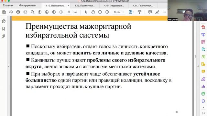
Task: Click the bold text устойчивое большинство
Action: tap(93, 77)
